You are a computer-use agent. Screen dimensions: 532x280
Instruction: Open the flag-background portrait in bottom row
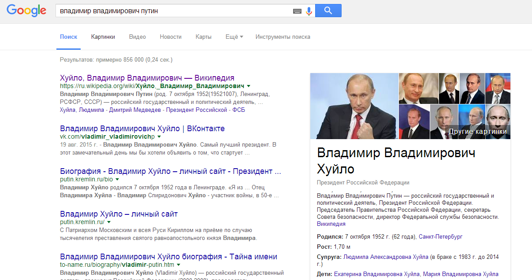tap(414, 122)
